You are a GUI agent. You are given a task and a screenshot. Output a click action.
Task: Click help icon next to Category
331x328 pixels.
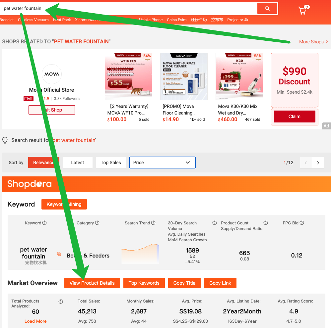[x=97, y=223]
